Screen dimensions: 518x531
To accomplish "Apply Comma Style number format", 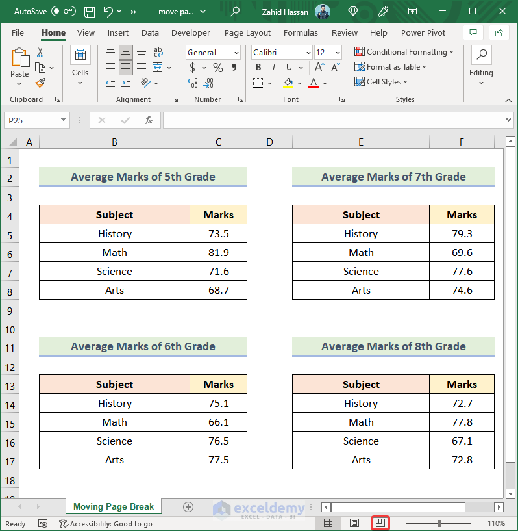I will (x=234, y=68).
